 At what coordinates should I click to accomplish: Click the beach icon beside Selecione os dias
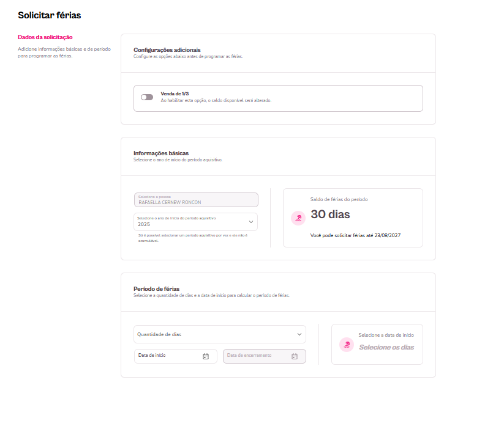(x=347, y=345)
